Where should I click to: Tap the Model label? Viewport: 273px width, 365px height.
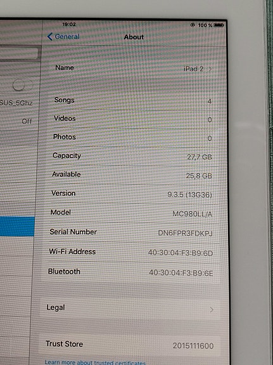pyautogui.click(x=61, y=212)
